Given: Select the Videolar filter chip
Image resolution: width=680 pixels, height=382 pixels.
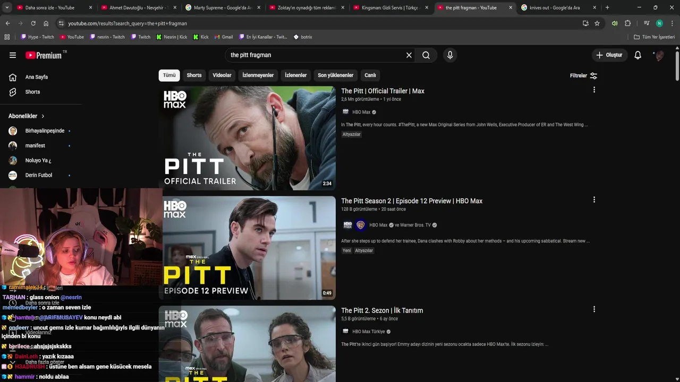Looking at the screenshot, I should pos(222,75).
